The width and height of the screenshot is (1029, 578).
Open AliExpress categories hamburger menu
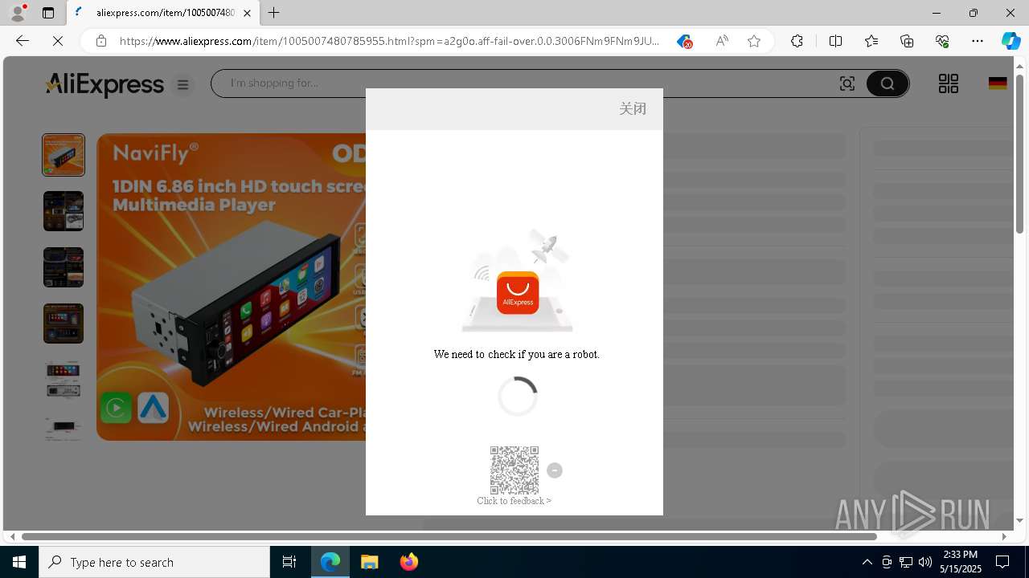[183, 84]
